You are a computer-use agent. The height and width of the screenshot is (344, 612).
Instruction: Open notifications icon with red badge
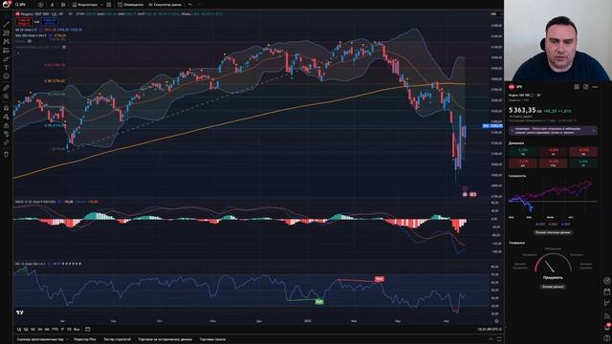(x=607, y=327)
